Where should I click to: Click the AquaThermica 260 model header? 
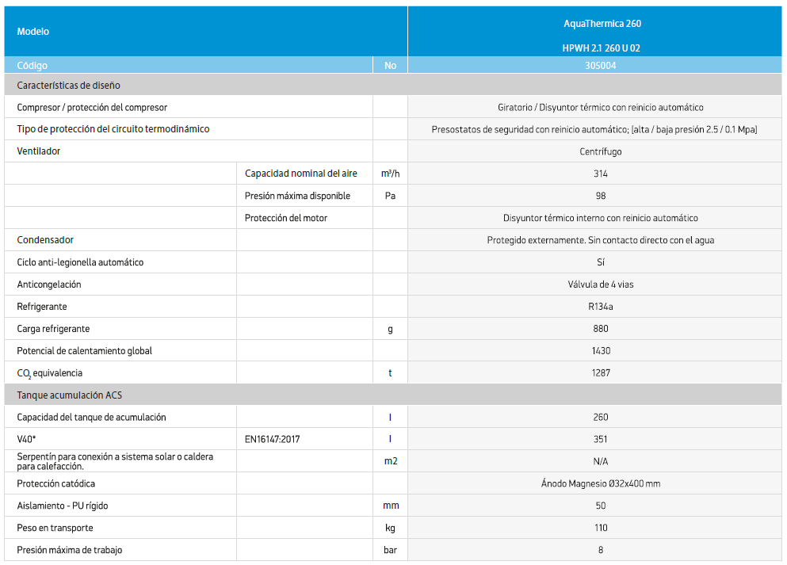pos(601,24)
